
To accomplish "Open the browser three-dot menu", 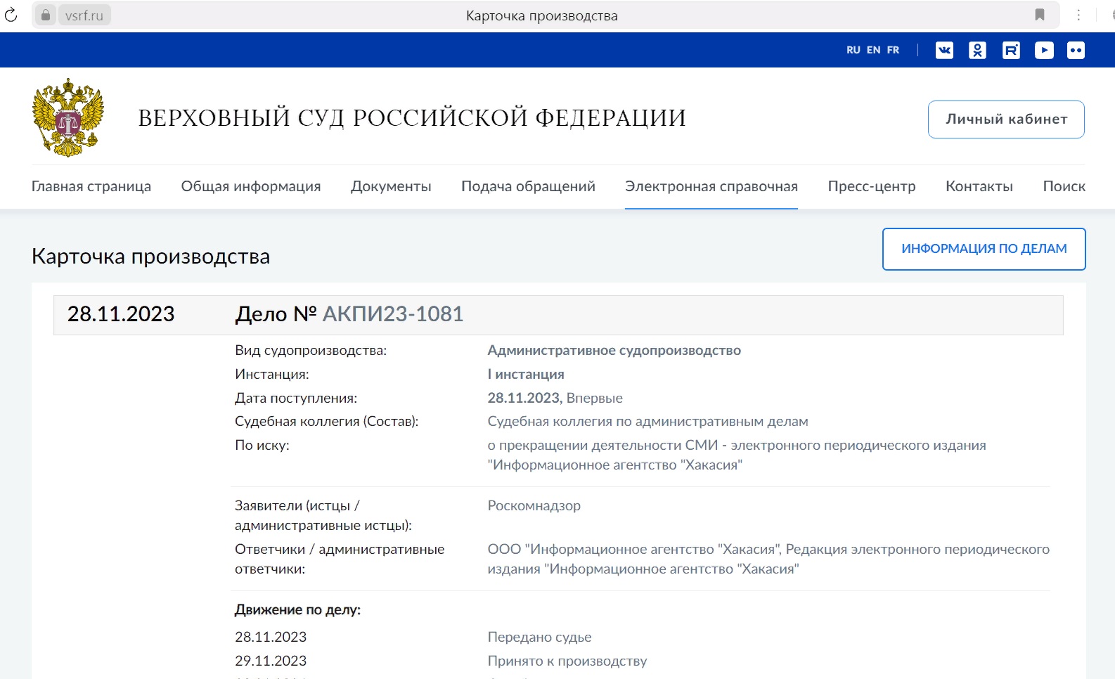I will pyautogui.click(x=1078, y=15).
